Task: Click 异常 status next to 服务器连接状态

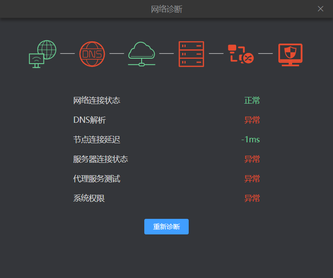Action: pos(252,159)
